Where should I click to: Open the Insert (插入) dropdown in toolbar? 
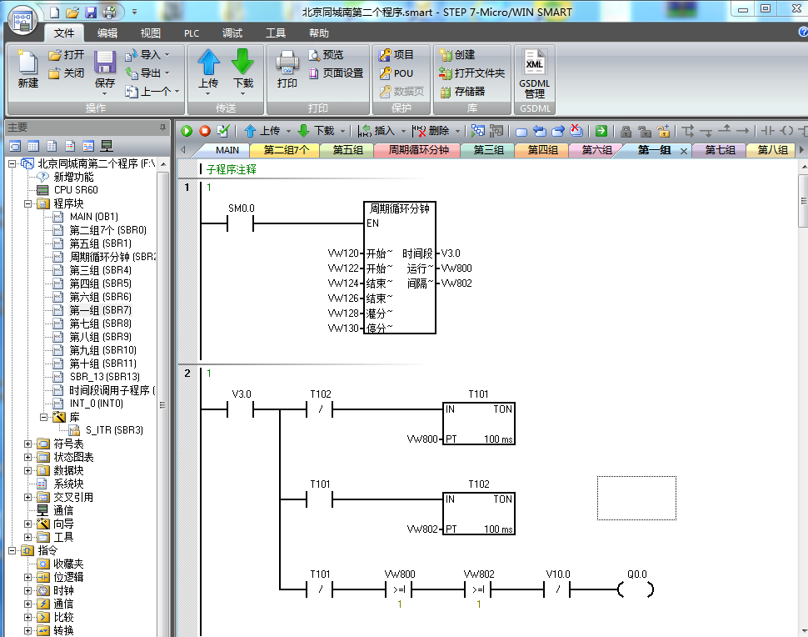pos(384,131)
